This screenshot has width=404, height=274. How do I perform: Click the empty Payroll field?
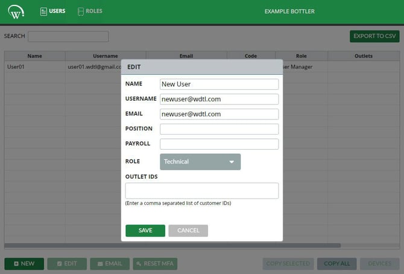click(x=219, y=144)
